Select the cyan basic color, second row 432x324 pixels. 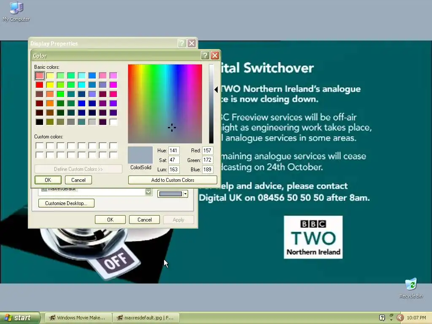pyautogui.click(x=81, y=85)
